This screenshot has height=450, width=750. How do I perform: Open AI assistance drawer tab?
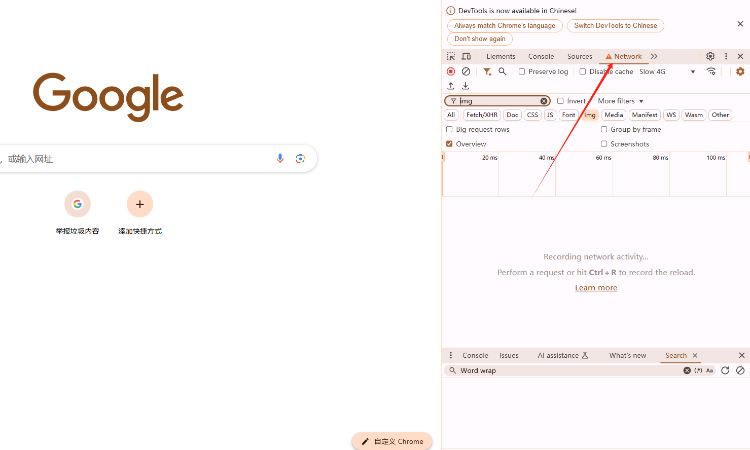(563, 355)
